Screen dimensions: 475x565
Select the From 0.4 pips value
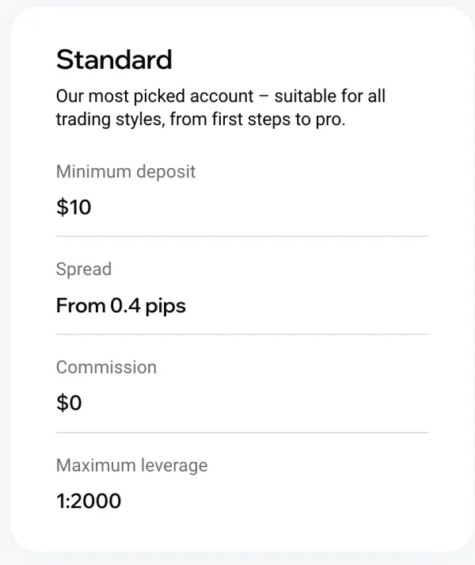(121, 307)
